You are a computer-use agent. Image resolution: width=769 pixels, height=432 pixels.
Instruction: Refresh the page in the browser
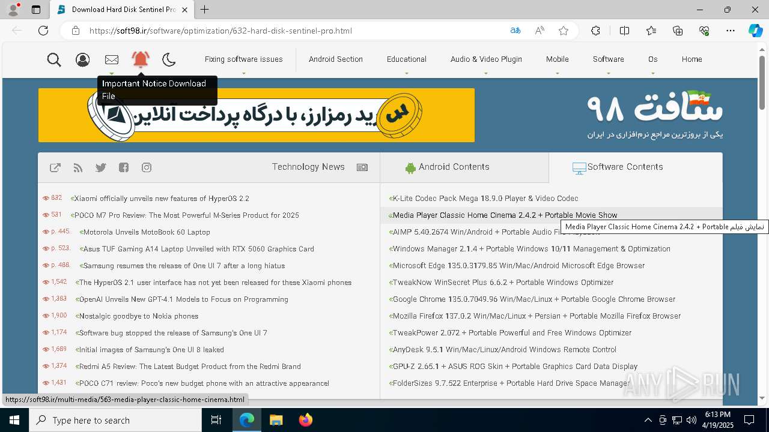click(x=43, y=31)
